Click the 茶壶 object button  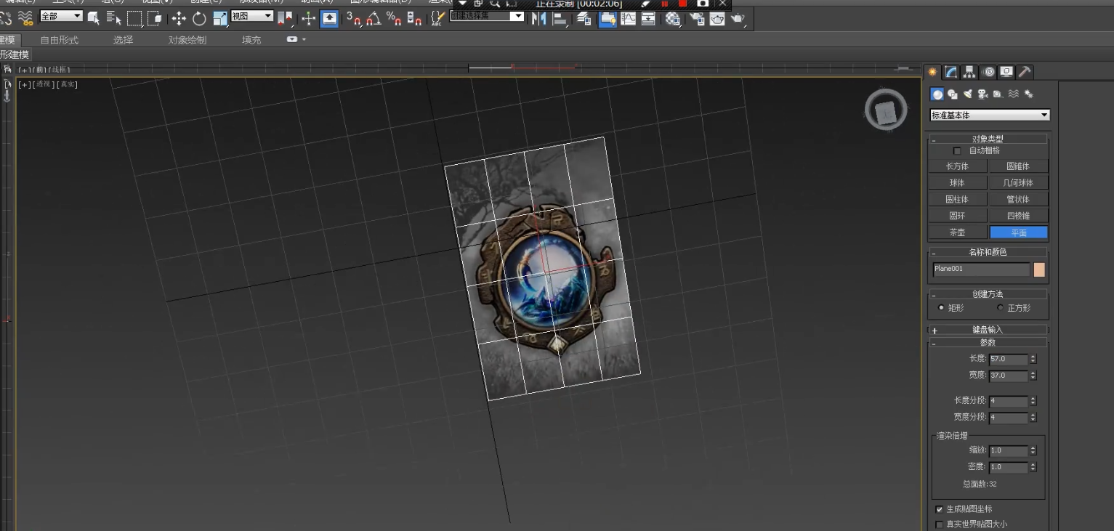pos(957,232)
